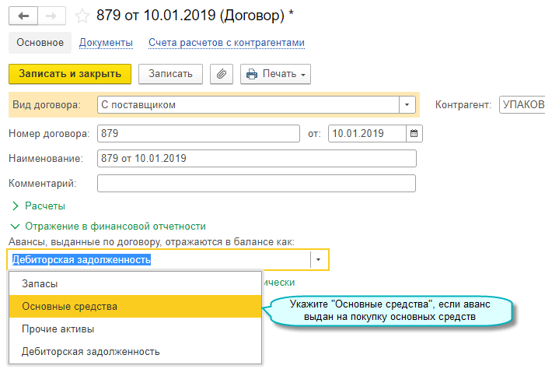Click the Наименование input field
This screenshot has width=545, height=376.
click(x=257, y=158)
